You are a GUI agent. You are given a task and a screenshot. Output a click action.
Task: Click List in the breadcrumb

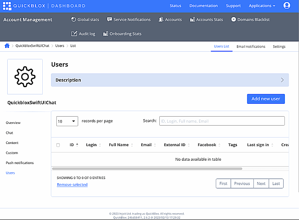click(73, 46)
